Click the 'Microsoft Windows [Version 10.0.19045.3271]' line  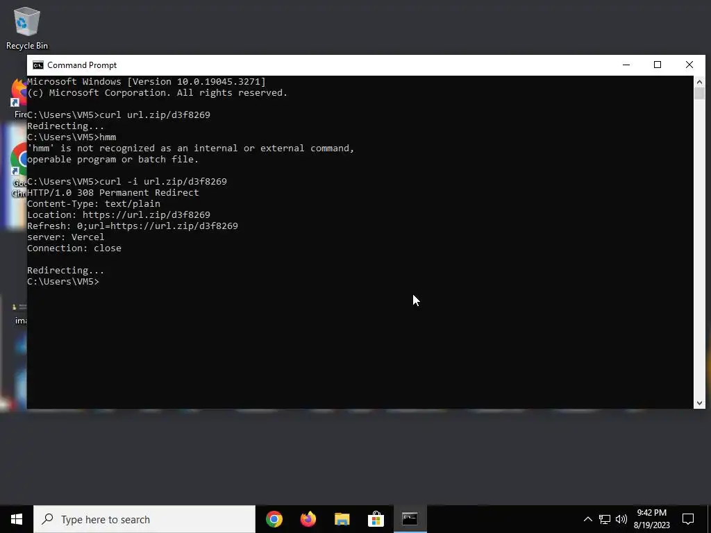tap(147, 82)
